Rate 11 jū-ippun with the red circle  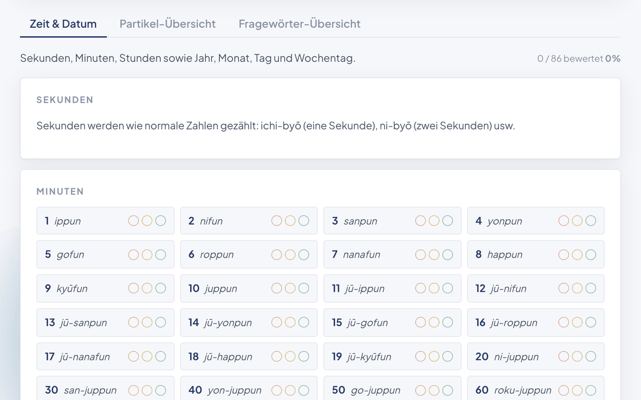coord(420,289)
